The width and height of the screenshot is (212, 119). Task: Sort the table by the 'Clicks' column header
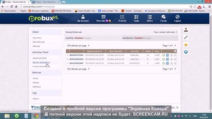tap(148, 51)
